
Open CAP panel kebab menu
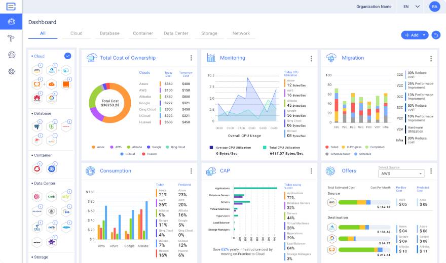click(x=311, y=171)
